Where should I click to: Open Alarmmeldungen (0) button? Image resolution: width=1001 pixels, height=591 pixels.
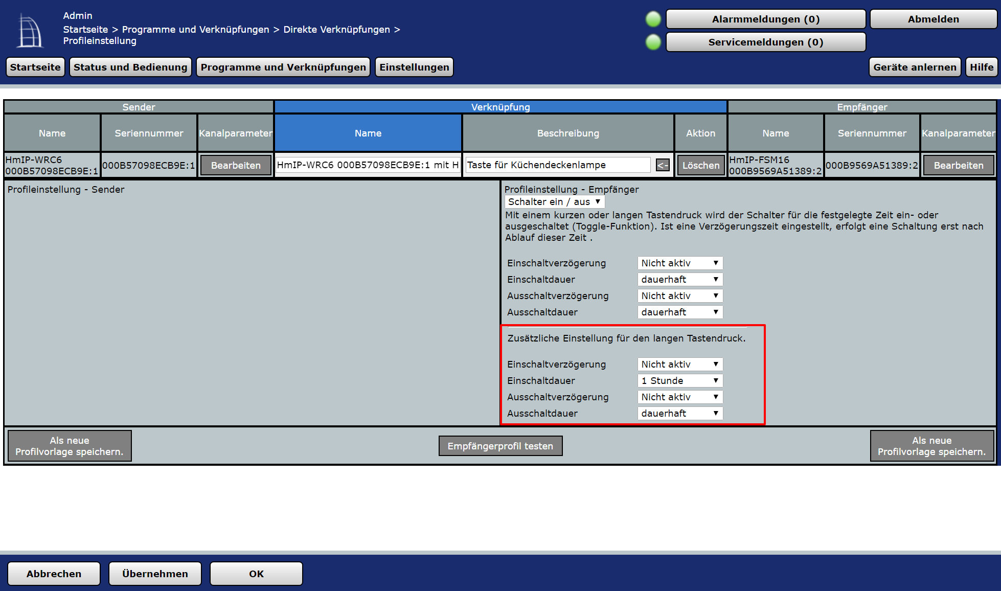[x=765, y=19]
